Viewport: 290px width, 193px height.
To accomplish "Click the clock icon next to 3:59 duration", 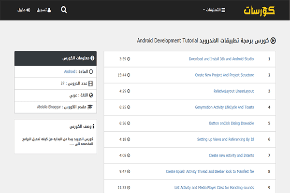I will click(129, 59).
